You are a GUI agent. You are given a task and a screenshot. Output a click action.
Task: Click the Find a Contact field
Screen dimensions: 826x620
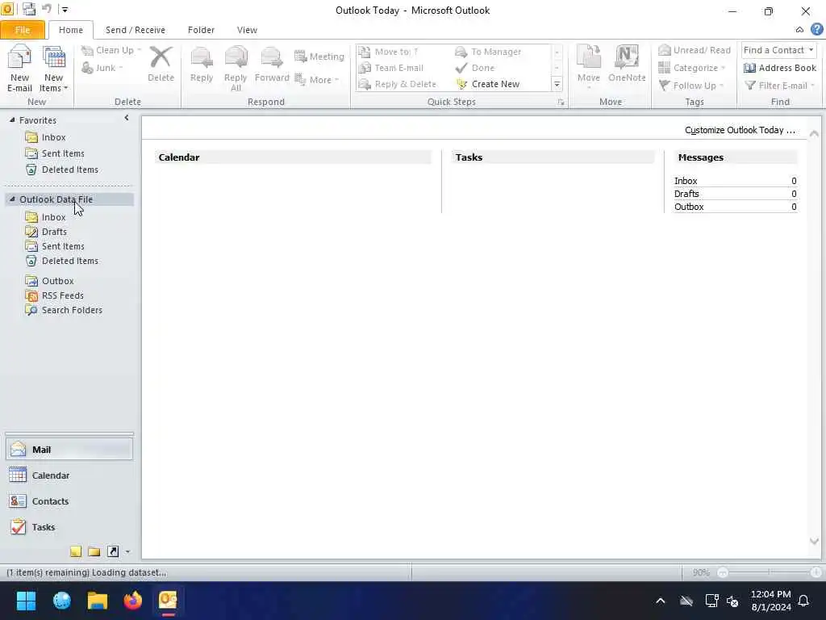[778, 50]
